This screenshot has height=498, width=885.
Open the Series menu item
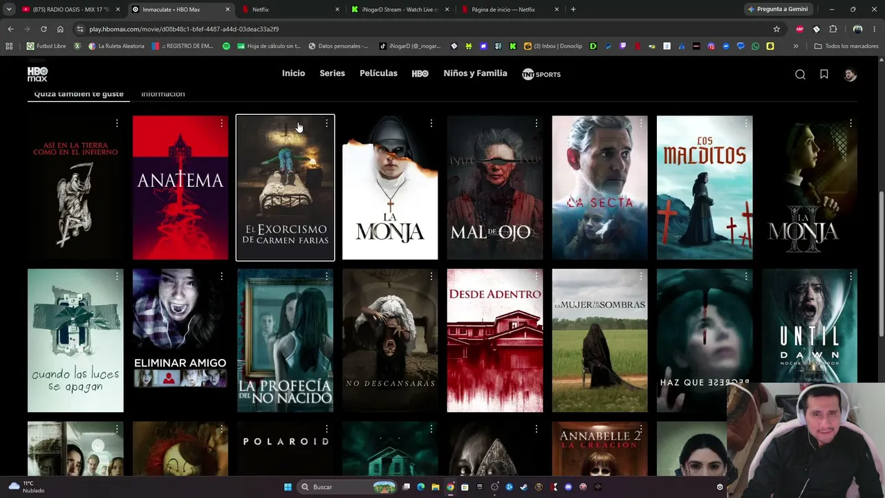[x=332, y=73]
